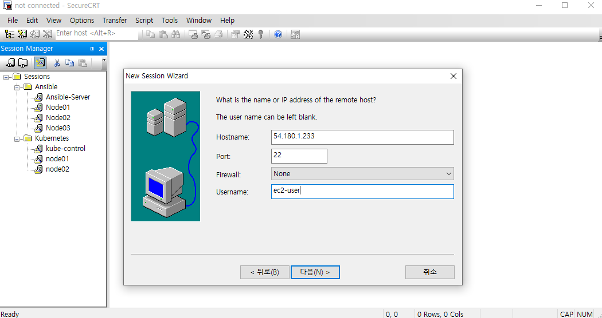Viewport: 602px width, 318px height.
Task: Click New Session icon in Session Manager
Action: (11, 63)
